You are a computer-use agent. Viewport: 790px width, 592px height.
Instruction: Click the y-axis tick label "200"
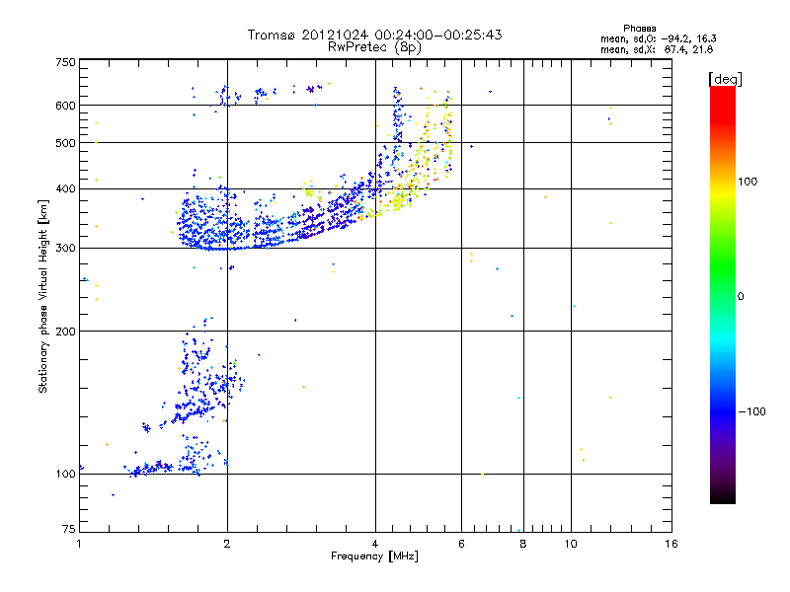(65, 332)
